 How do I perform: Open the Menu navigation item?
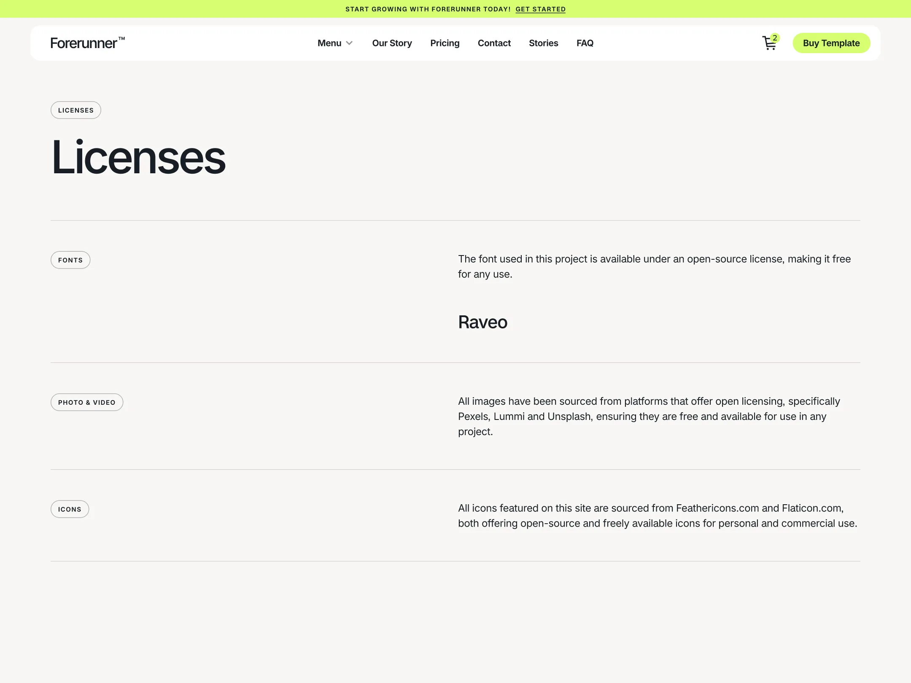329,43
